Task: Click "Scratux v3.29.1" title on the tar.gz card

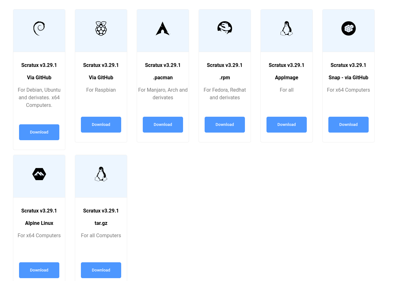Action: pos(101,211)
